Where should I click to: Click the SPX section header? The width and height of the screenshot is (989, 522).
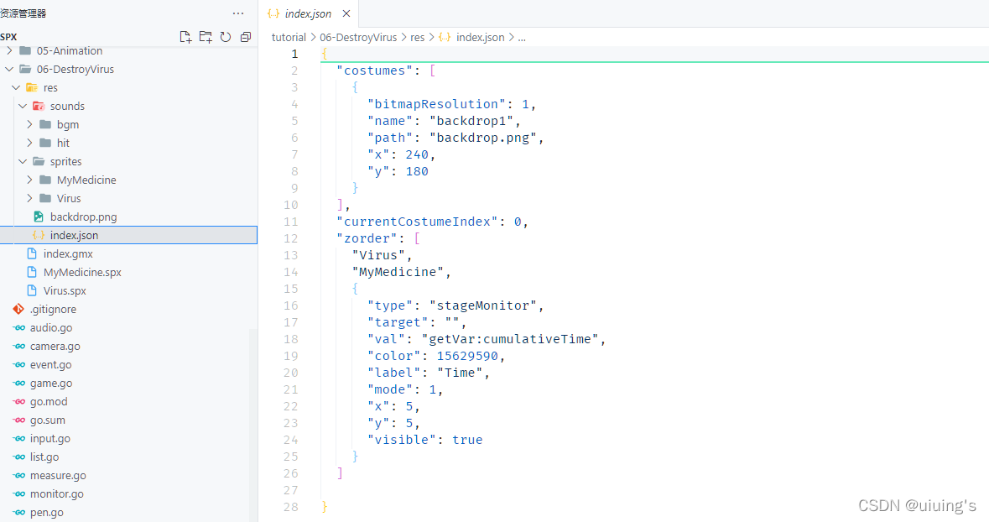[9, 37]
